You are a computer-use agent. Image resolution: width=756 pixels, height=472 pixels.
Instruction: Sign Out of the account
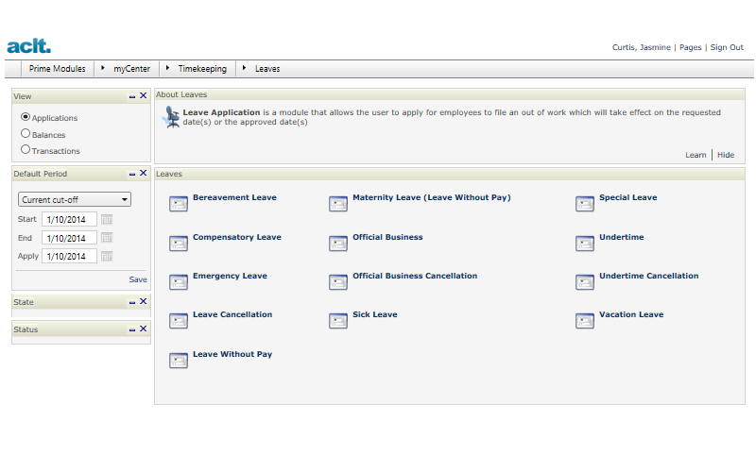coord(727,47)
